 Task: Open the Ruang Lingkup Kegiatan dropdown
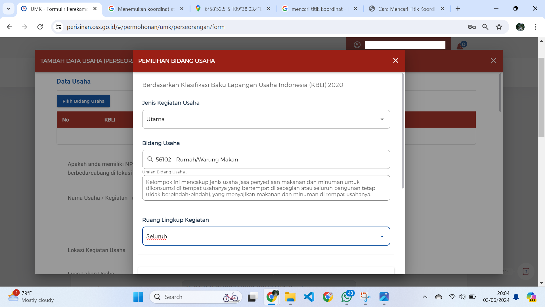tap(266, 236)
